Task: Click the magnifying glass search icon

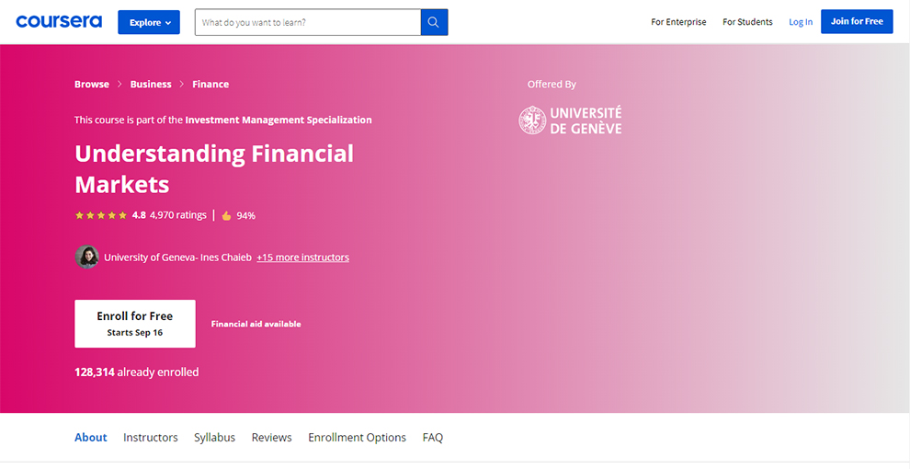Action: [x=434, y=22]
